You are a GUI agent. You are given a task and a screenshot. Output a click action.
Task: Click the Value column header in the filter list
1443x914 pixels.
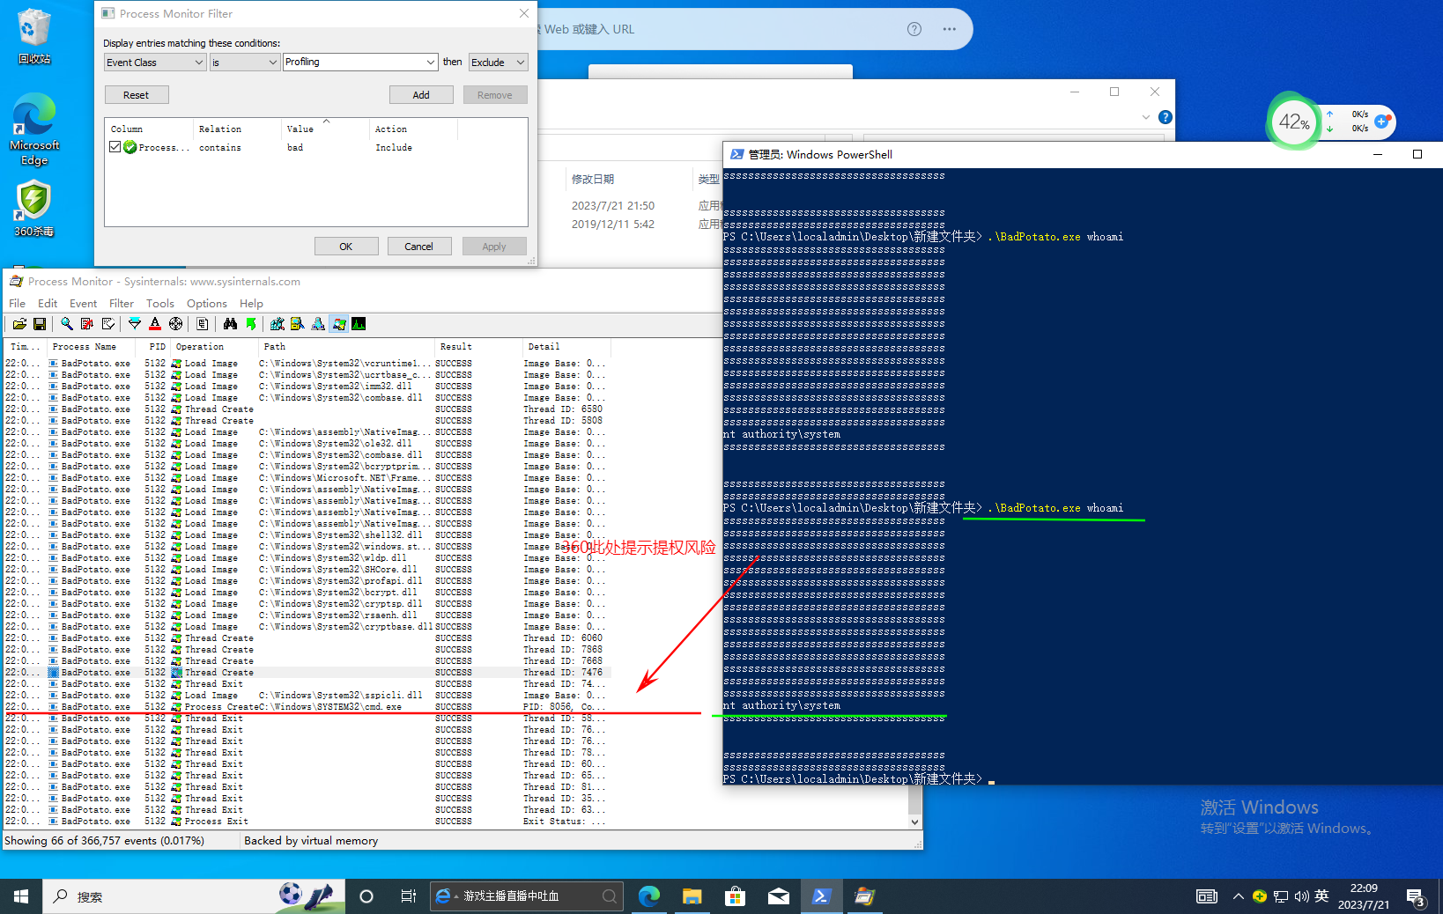pos(324,129)
